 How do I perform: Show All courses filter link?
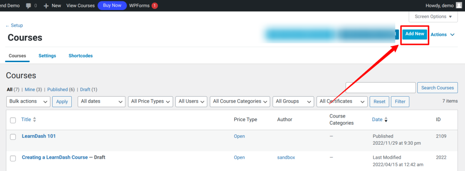pyautogui.click(x=9, y=89)
